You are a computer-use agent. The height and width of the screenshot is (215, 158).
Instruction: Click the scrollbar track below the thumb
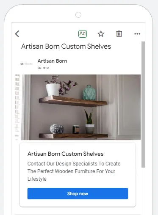point(143,190)
